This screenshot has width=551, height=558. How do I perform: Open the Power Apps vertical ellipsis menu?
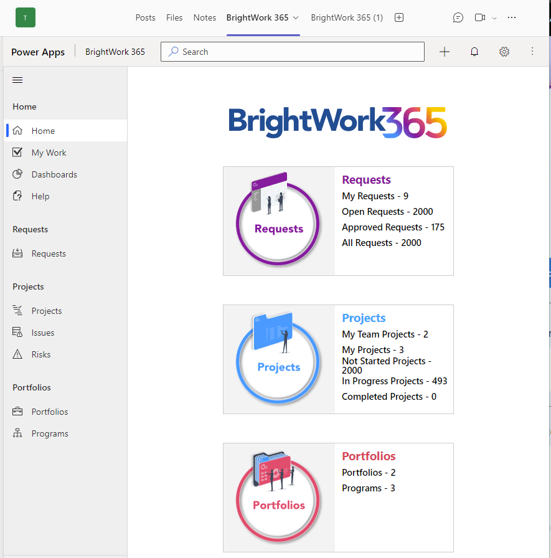pos(532,52)
